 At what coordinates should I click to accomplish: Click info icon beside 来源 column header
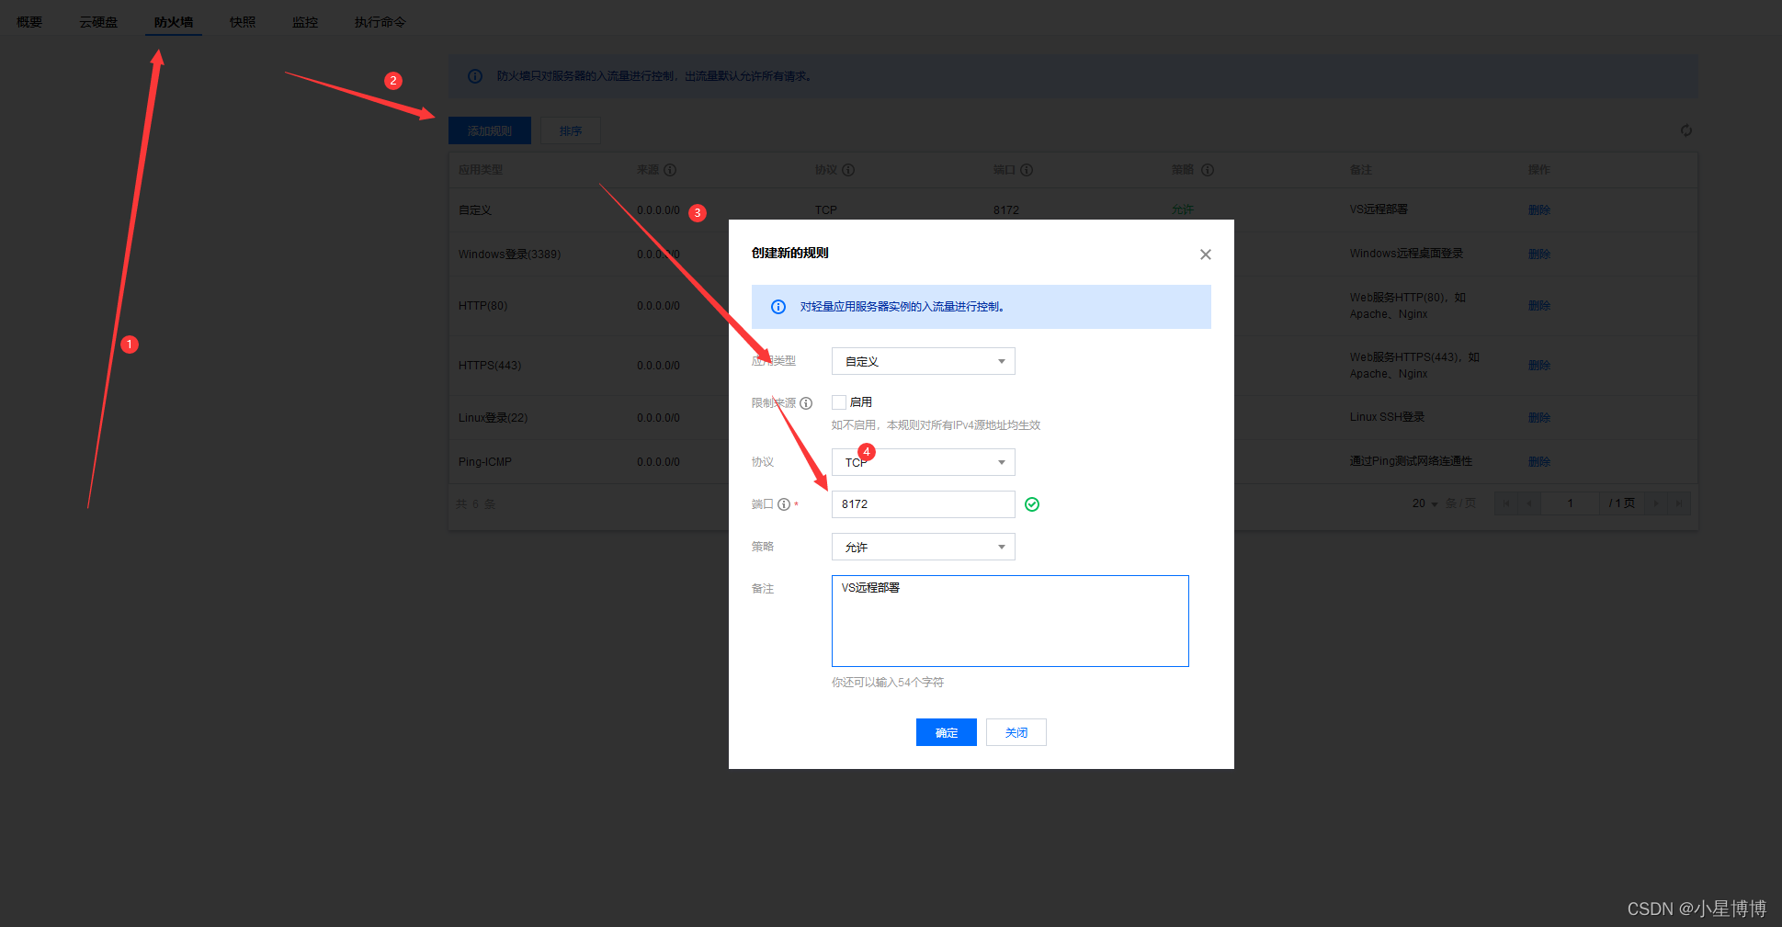[x=670, y=170]
